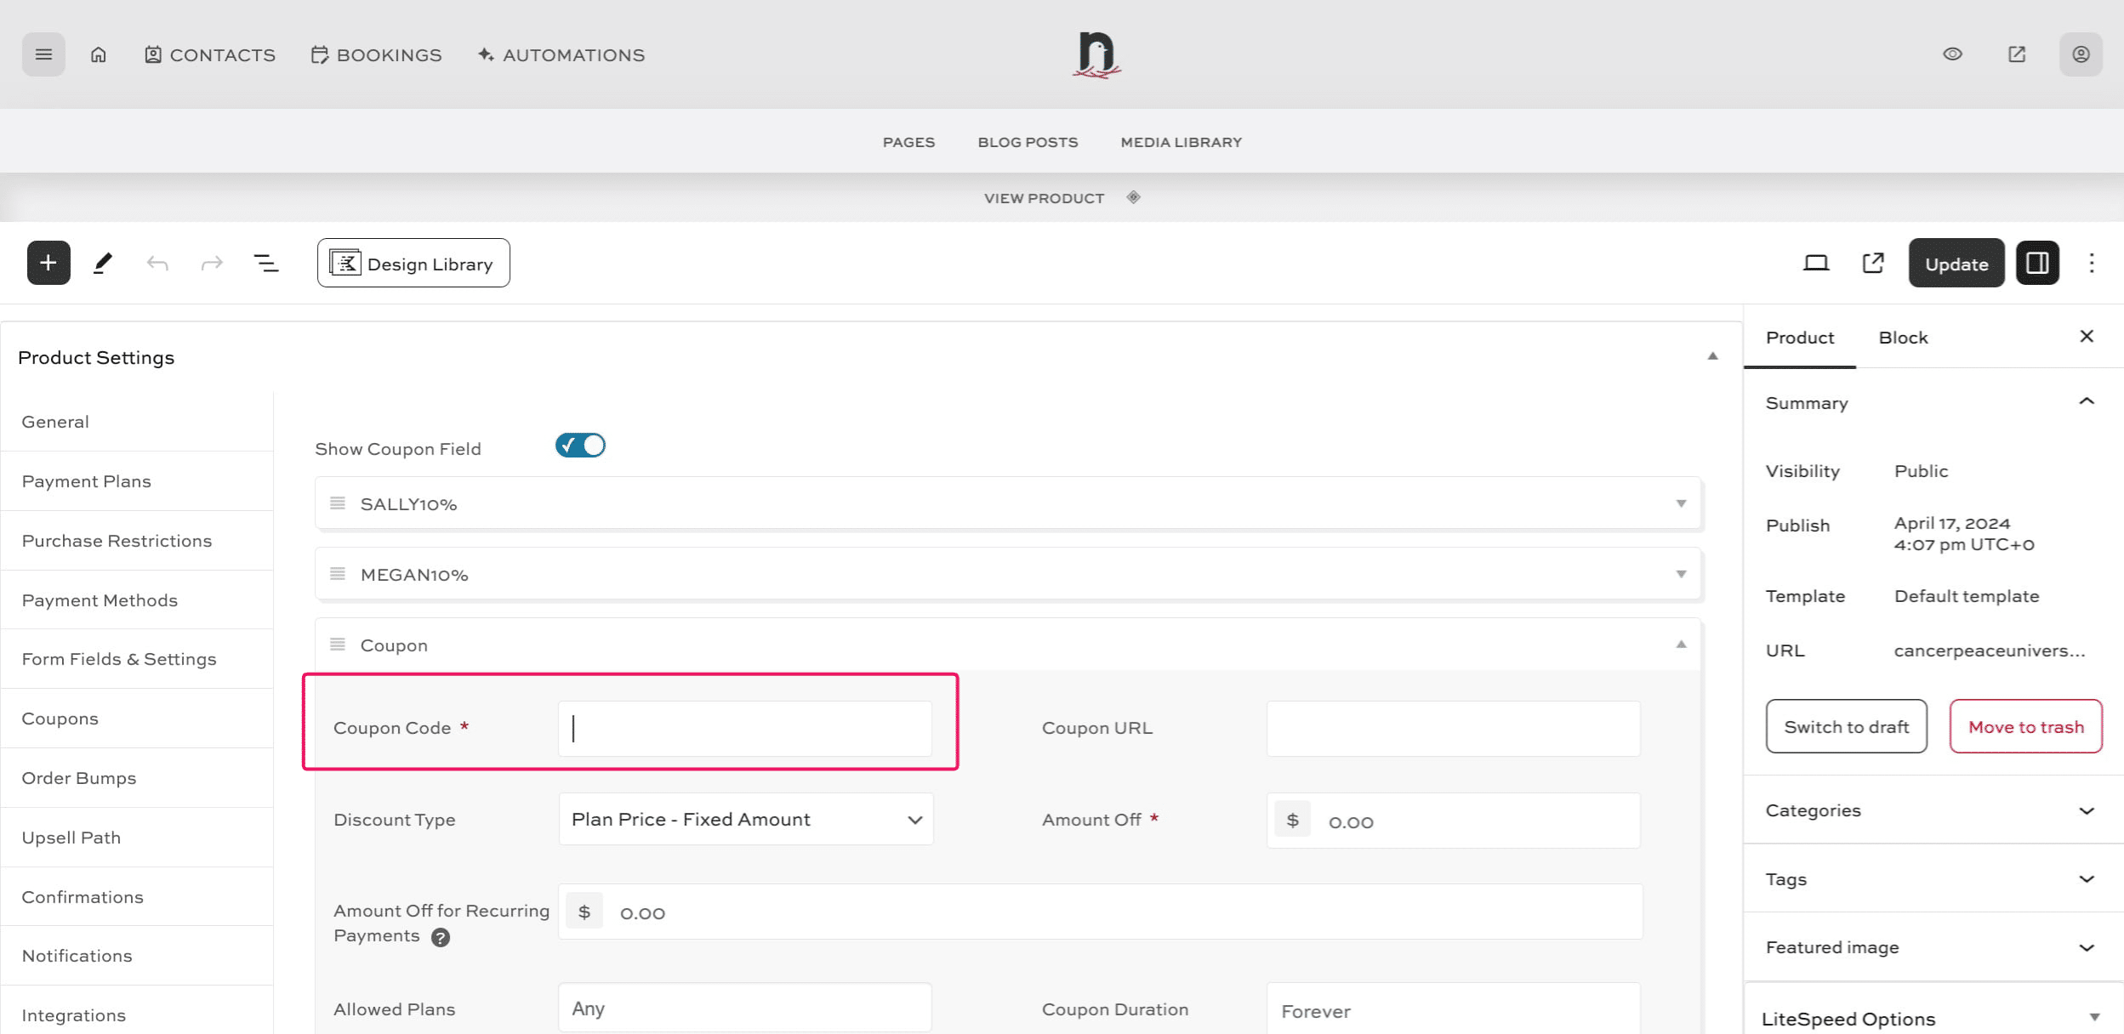This screenshot has width=2124, height=1034.
Task: Click the eye preview icon in header
Action: click(x=1953, y=54)
